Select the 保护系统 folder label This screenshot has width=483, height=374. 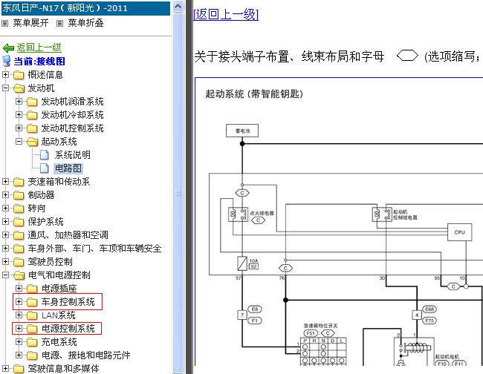pos(45,222)
